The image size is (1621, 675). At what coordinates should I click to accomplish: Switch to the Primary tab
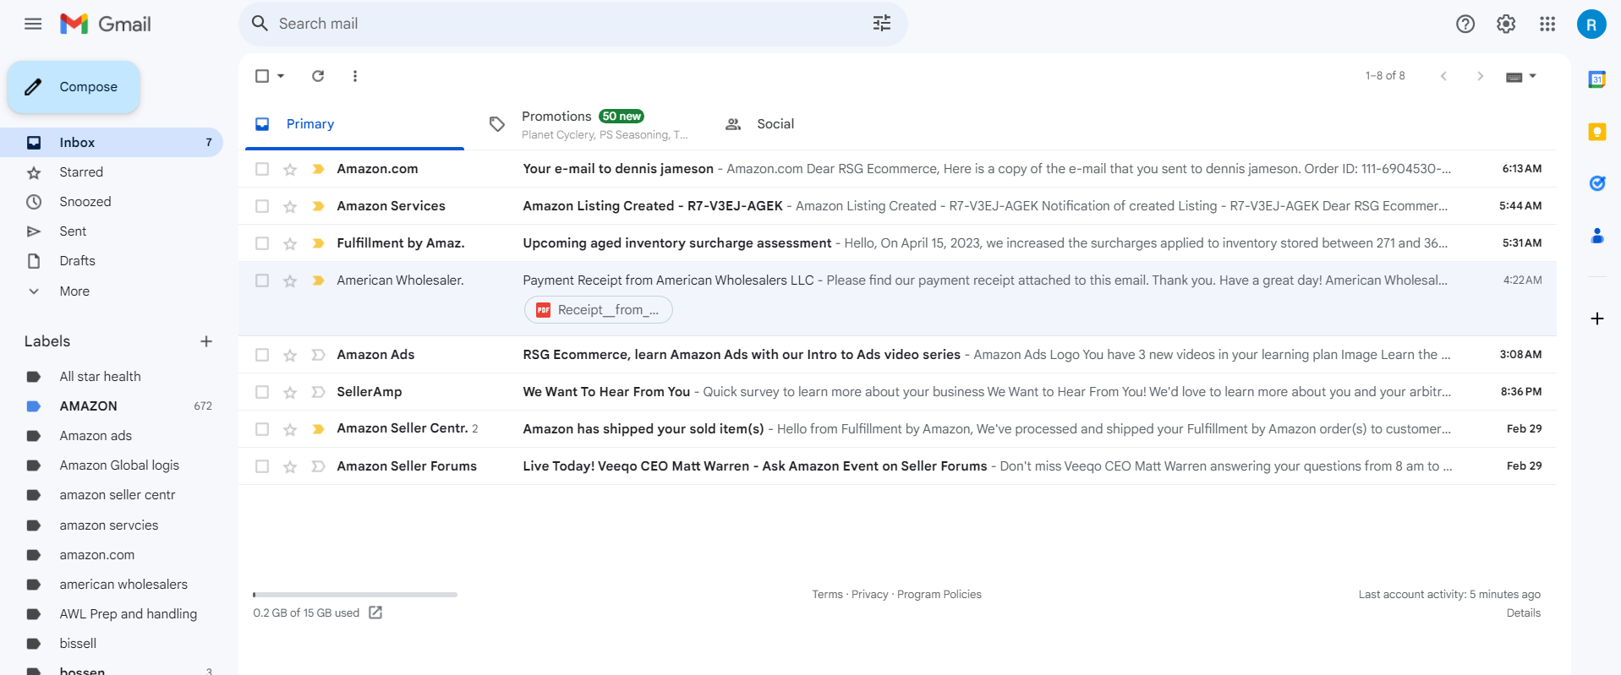pyautogui.click(x=354, y=124)
